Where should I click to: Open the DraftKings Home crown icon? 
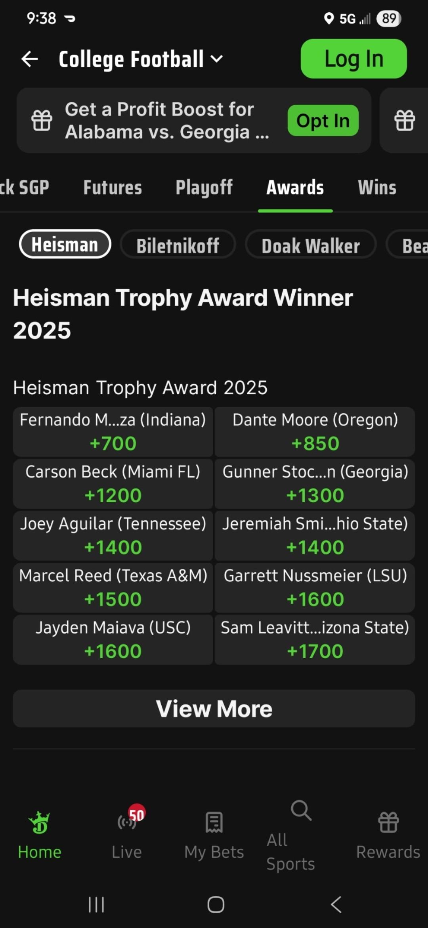(x=39, y=823)
